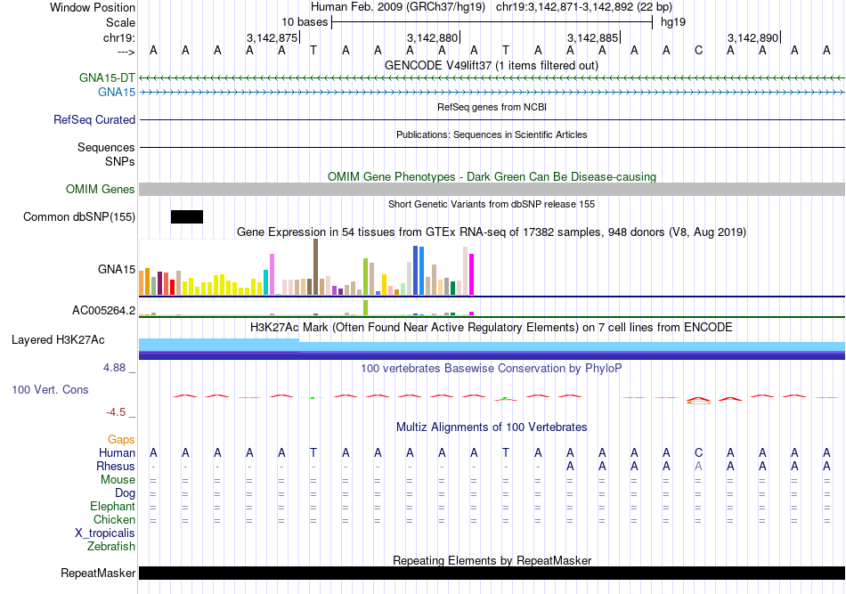846x594 pixels.
Task: Click Publications: Sequences in Scientific Articles title
Action: coord(492,134)
